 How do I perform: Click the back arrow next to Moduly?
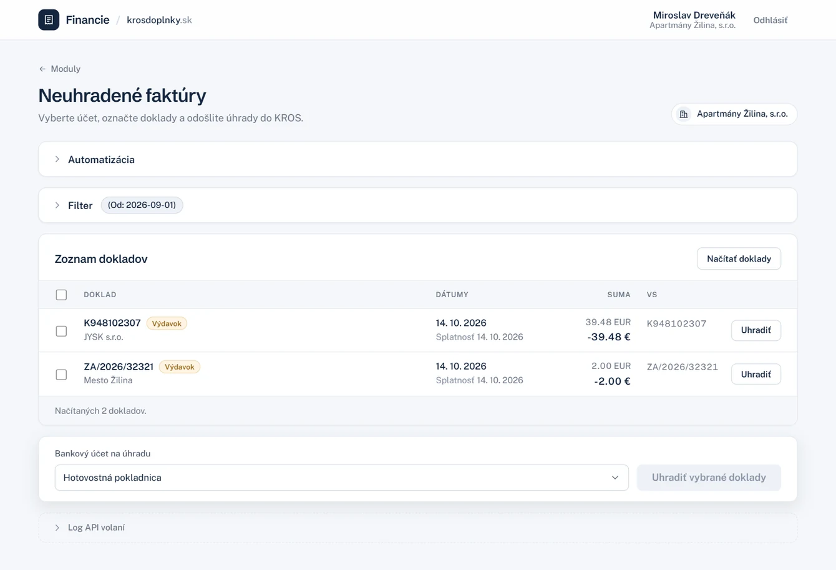pyautogui.click(x=42, y=69)
